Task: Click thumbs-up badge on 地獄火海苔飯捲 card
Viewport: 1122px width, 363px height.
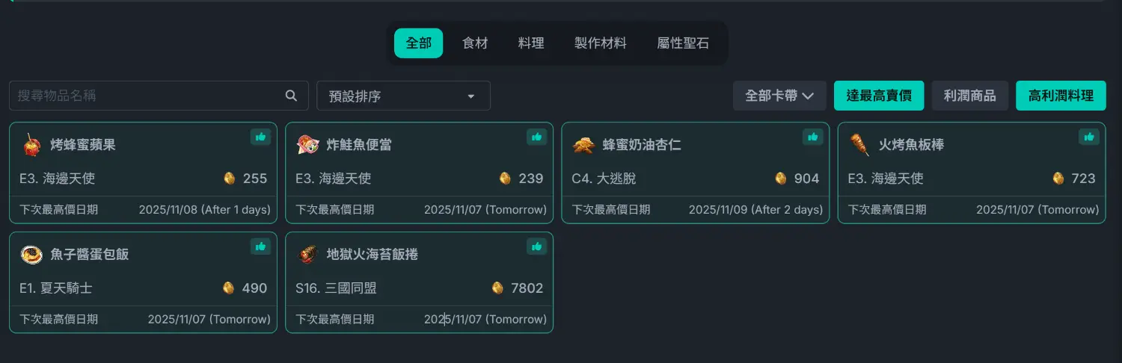Action: pos(536,246)
